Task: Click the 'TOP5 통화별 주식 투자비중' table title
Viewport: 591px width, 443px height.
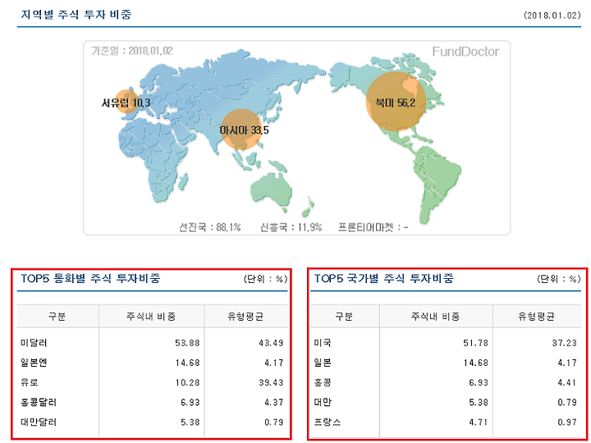Action: [x=90, y=278]
